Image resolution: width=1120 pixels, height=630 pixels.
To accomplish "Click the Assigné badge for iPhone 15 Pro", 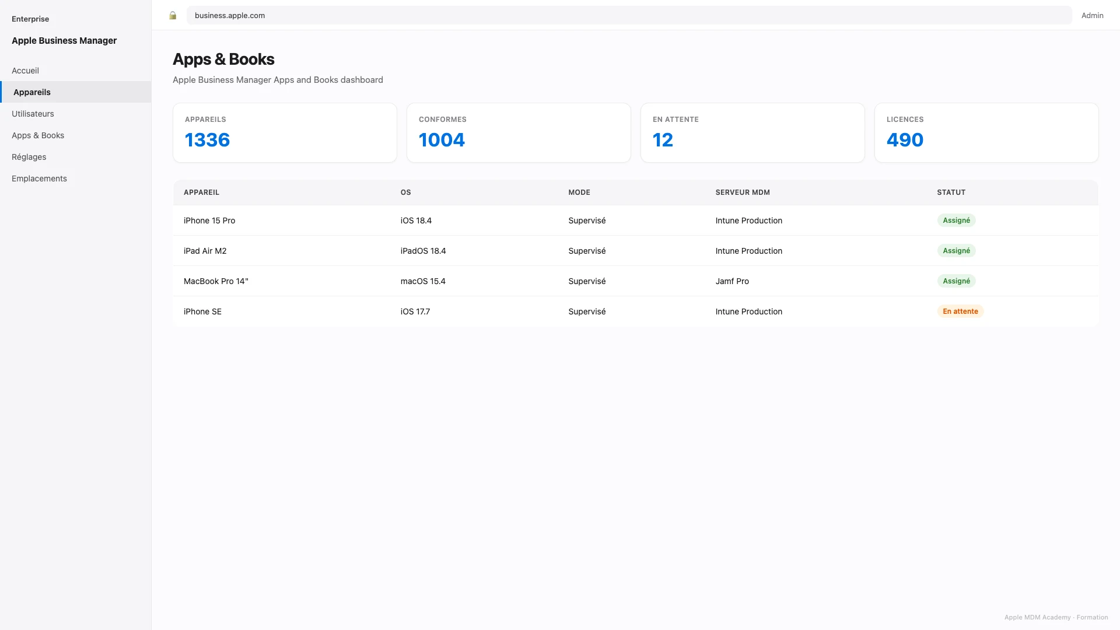I will pyautogui.click(x=956, y=220).
